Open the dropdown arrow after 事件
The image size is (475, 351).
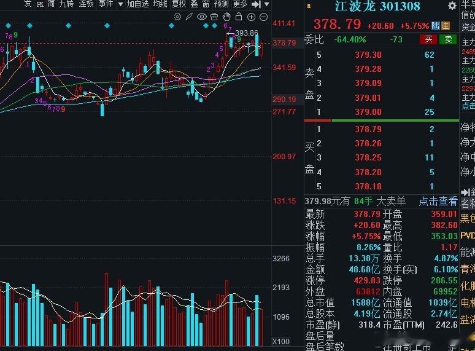pos(120,4)
